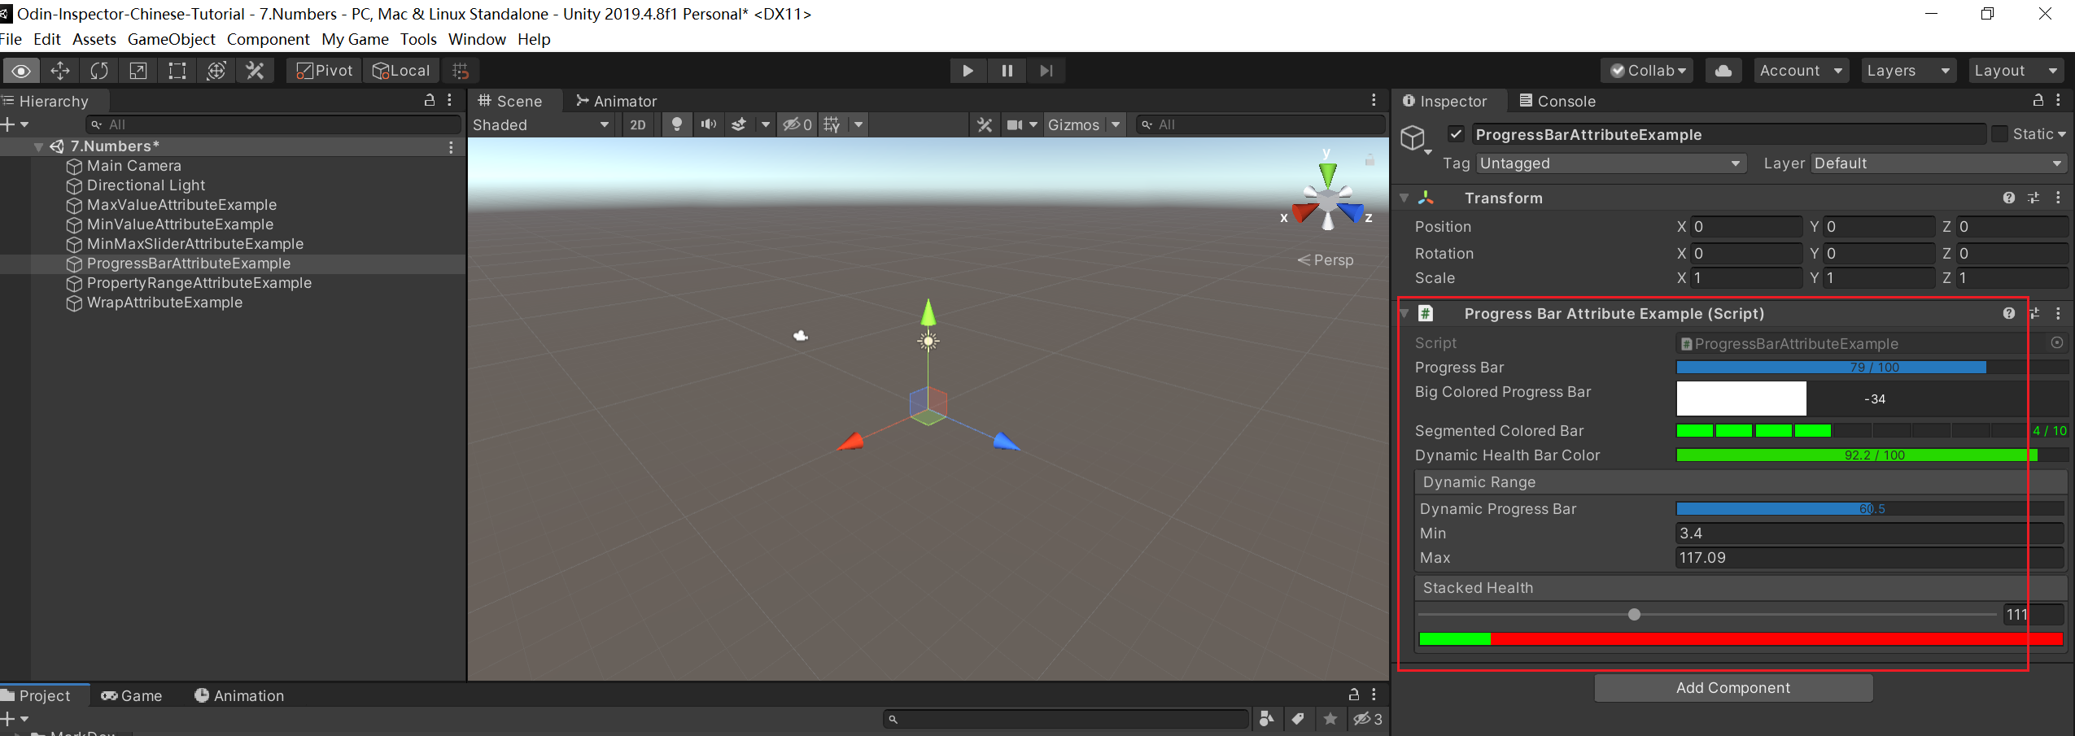Toggle 2D scene view mode
The height and width of the screenshot is (736, 2075).
638,124
